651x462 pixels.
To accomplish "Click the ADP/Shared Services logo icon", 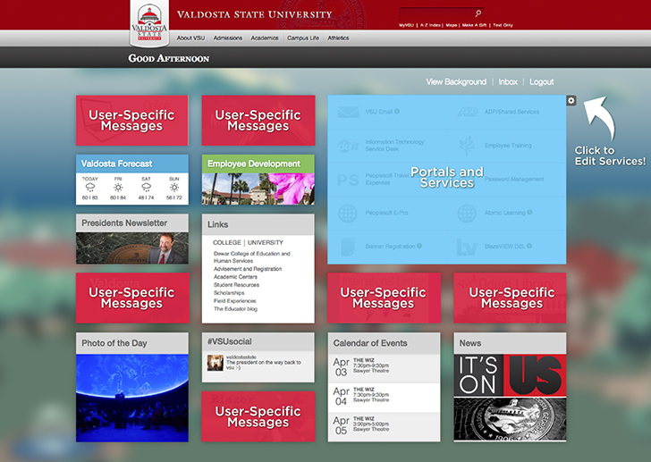I will (467, 112).
